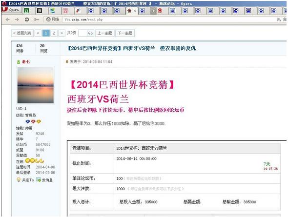Switch to the black grid icon tab
This screenshot has height=217, width=288.
pyautogui.click(x=40, y=11)
